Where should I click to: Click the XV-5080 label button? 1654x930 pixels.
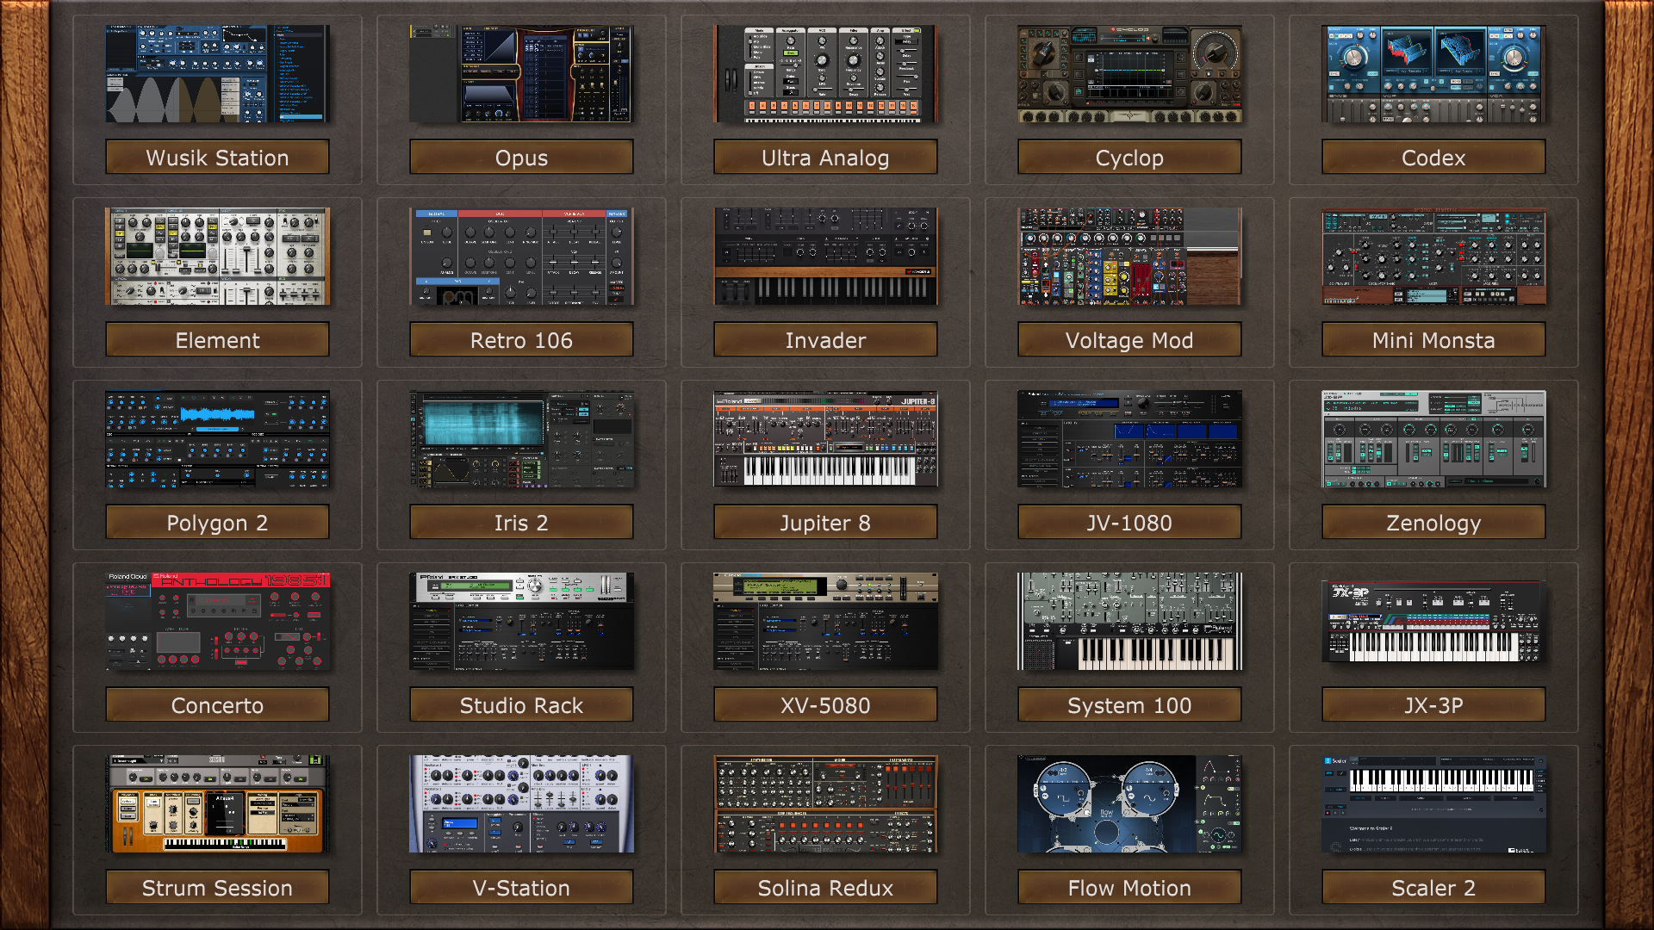(x=825, y=705)
